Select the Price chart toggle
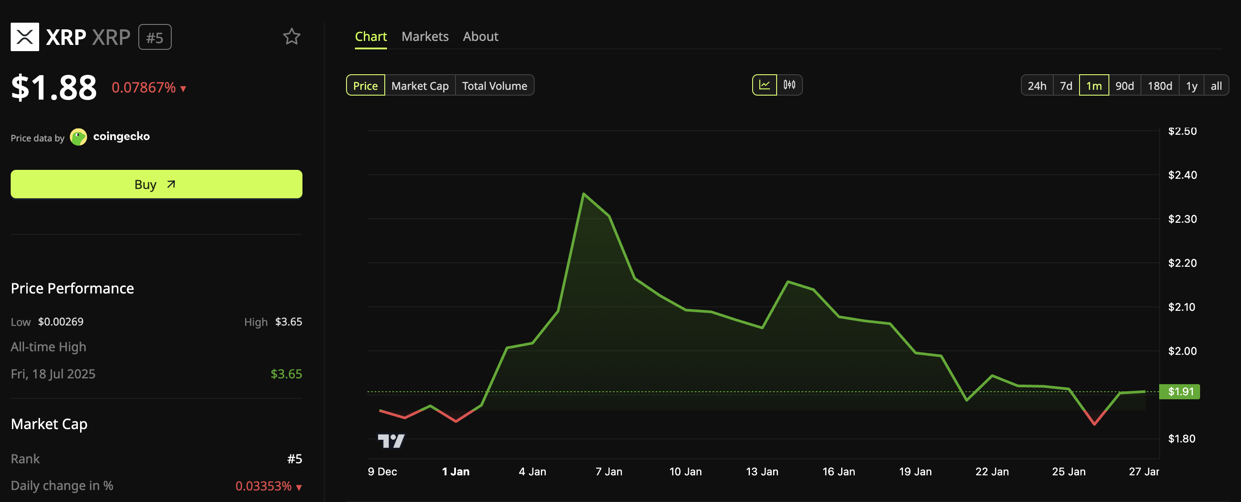The image size is (1241, 502). click(x=365, y=86)
